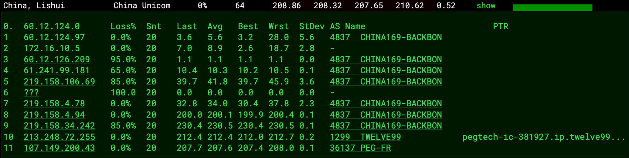Open AS 4837 link on hop 3 row
629x158 pixels.
click(386, 60)
